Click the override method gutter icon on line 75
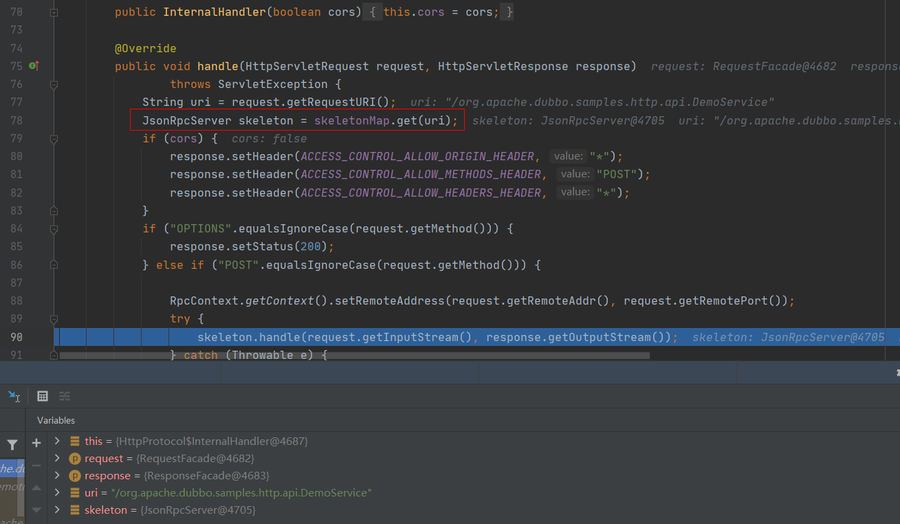Image resolution: width=900 pixels, height=524 pixels. (x=34, y=66)
